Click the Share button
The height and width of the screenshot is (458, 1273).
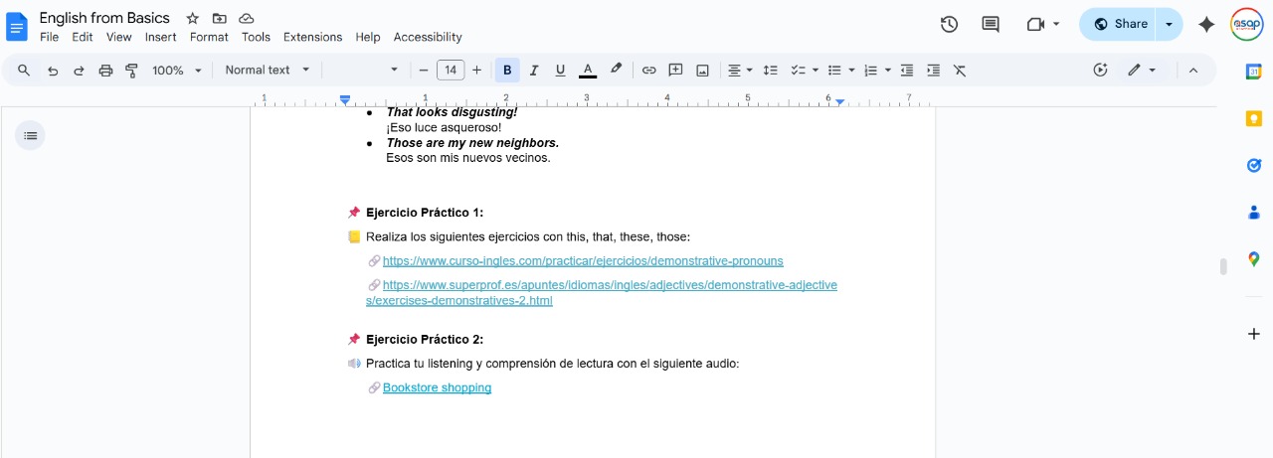tap(1120, 24)
